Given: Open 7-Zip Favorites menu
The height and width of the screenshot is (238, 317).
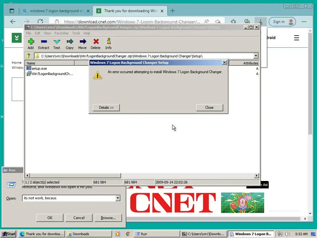Looking at the screenshot, I should (62, 33).
